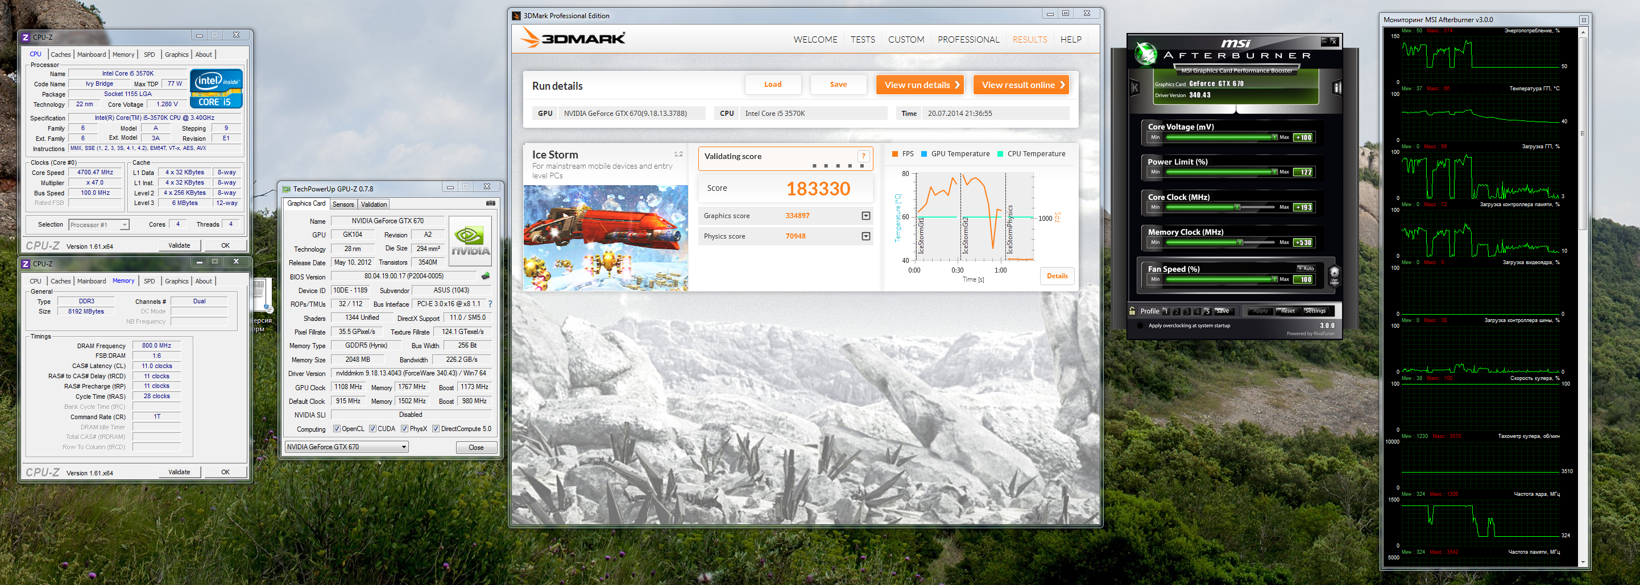
Task: Click the Core Voltage value field +100
Action: tap(1303, 137)
